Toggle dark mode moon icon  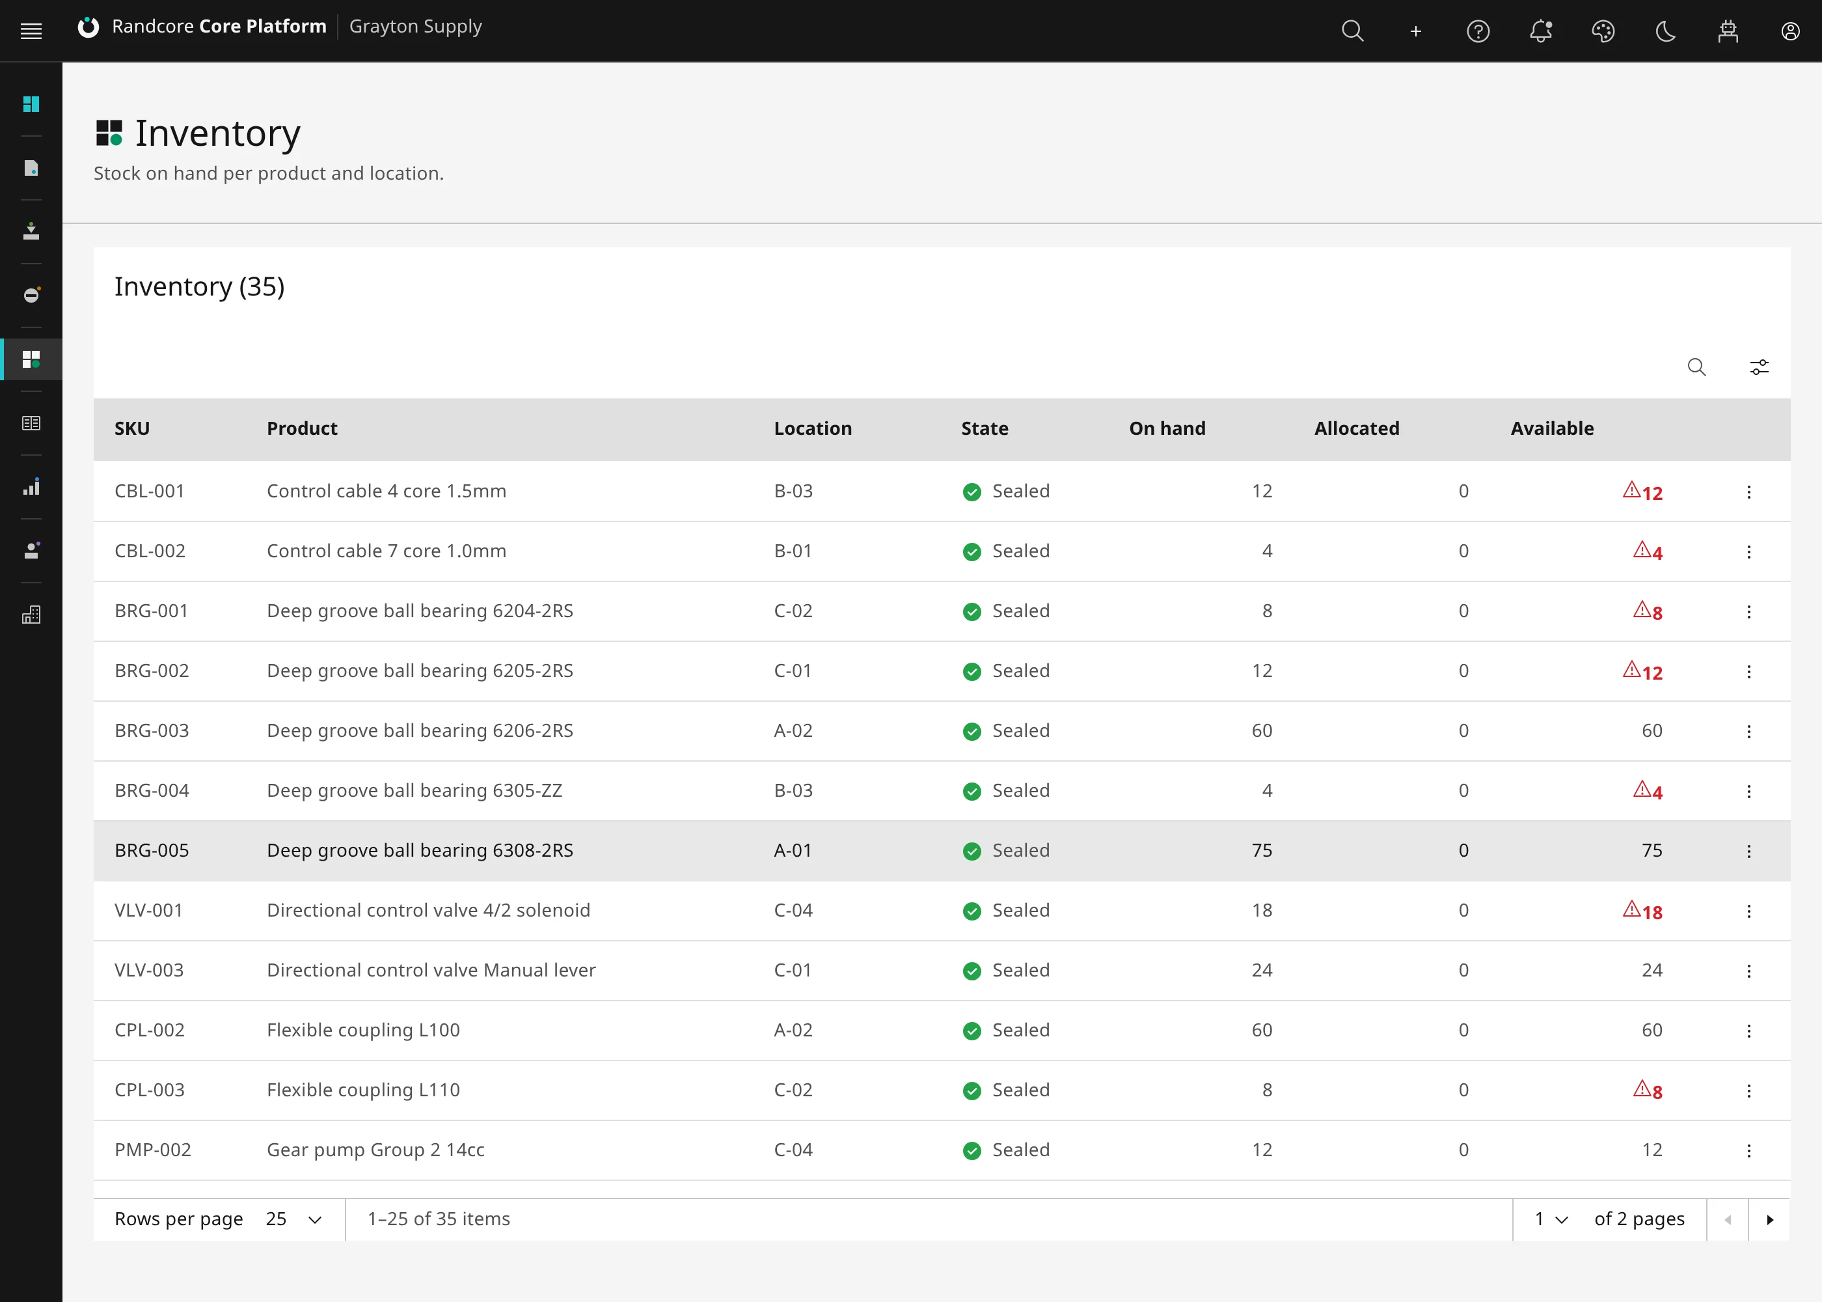click(1666, 31)
